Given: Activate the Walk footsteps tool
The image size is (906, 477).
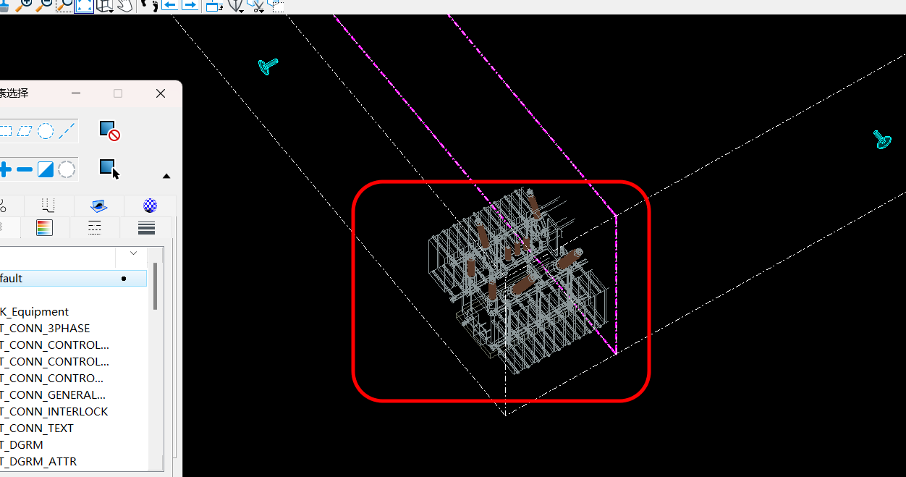Looking at the screenshot, I should 149,5.
